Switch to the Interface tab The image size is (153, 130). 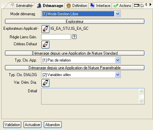click(100, 6)
